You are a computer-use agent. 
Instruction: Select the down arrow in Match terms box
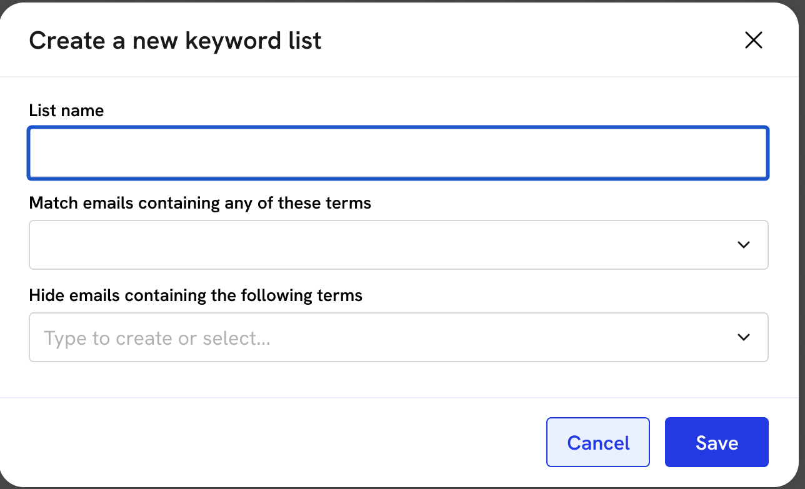pyautogui.click(x=743, y=245)
